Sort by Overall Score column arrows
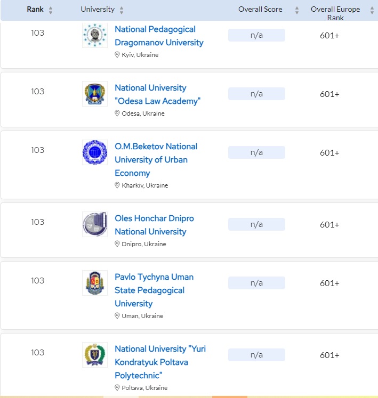 (296, 10)
